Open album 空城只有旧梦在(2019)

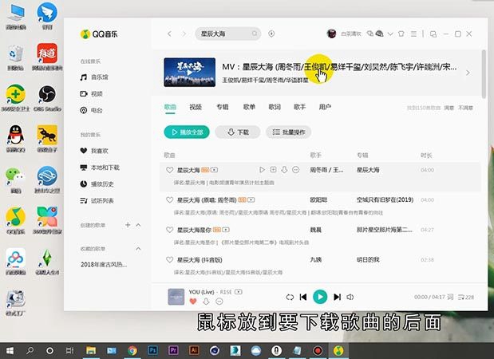(385, 200)
